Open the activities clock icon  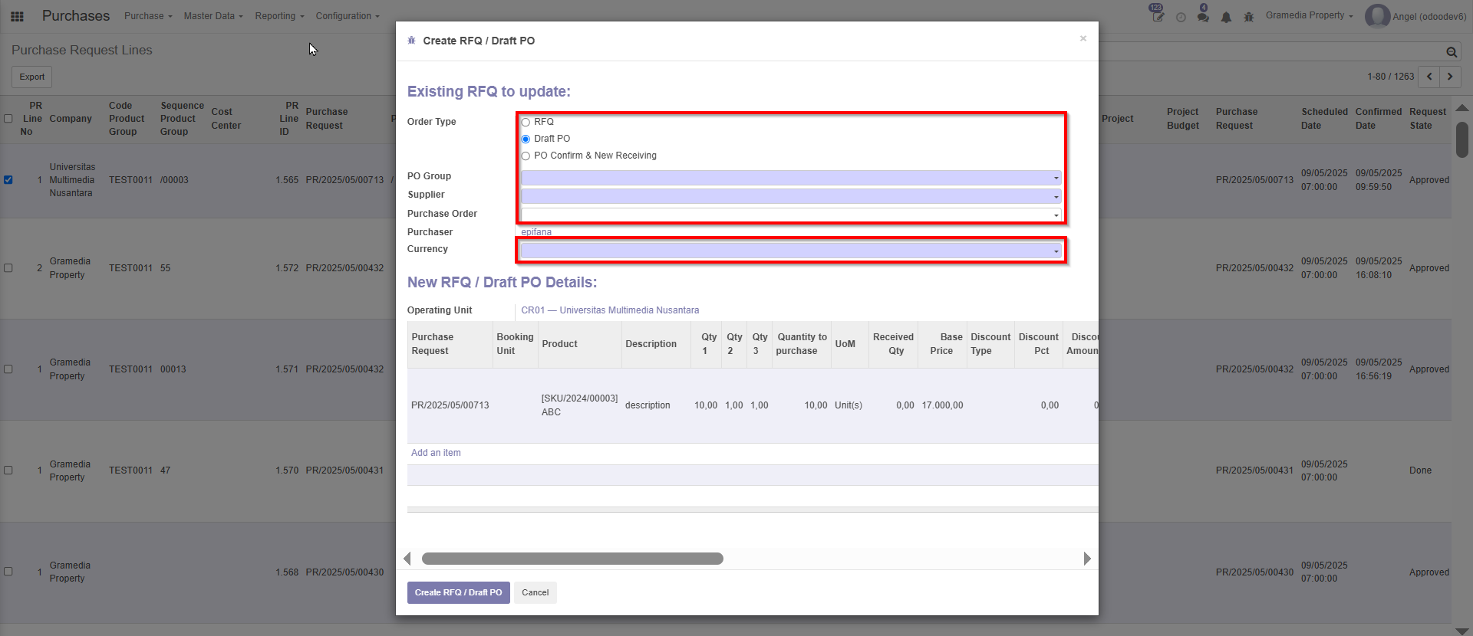tap(1181, 17)
